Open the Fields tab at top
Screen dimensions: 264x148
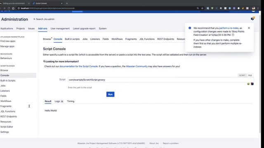106,39
